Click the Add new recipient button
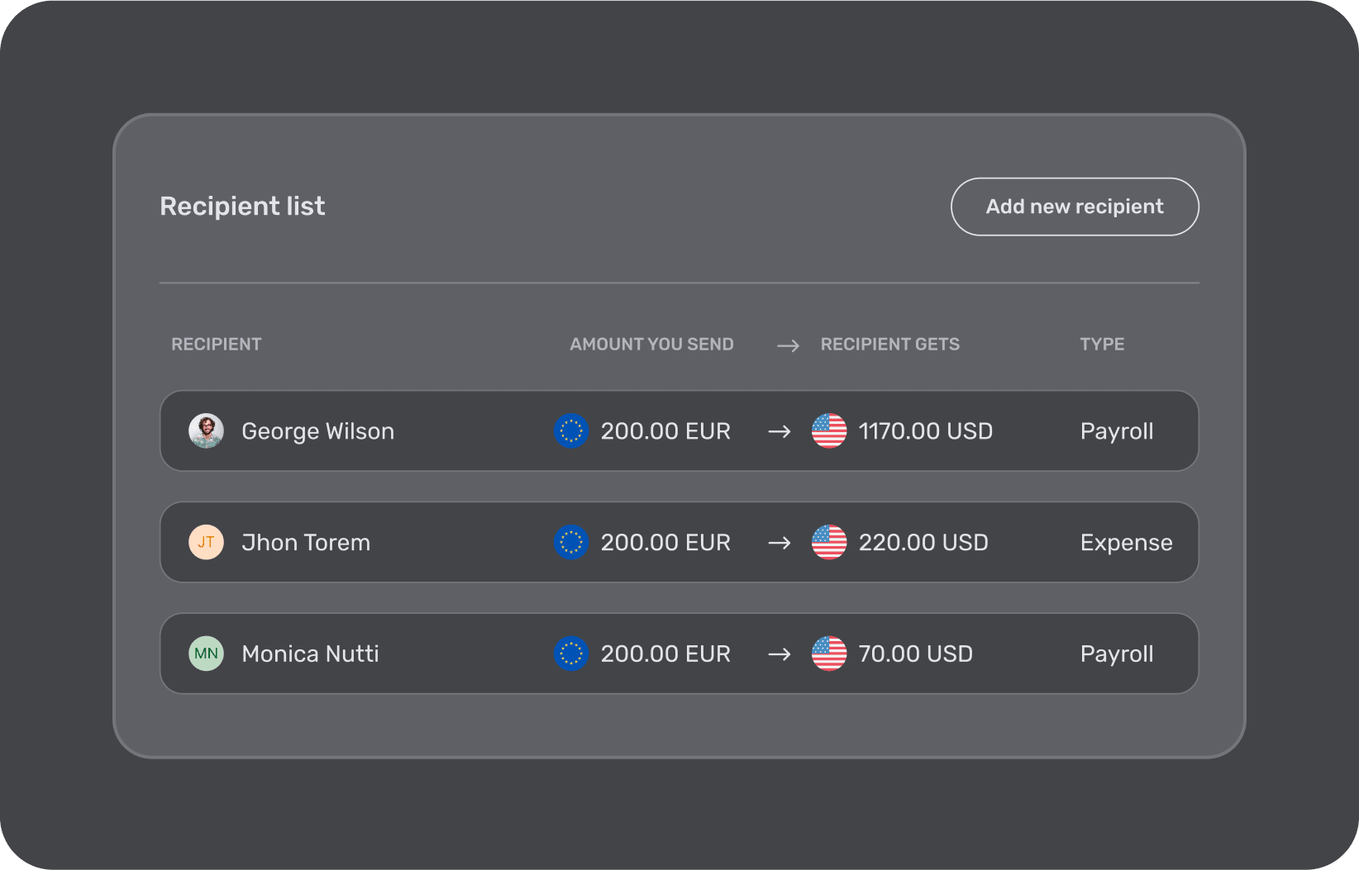The image size is (1359, 870). (x=1075, y=207)
